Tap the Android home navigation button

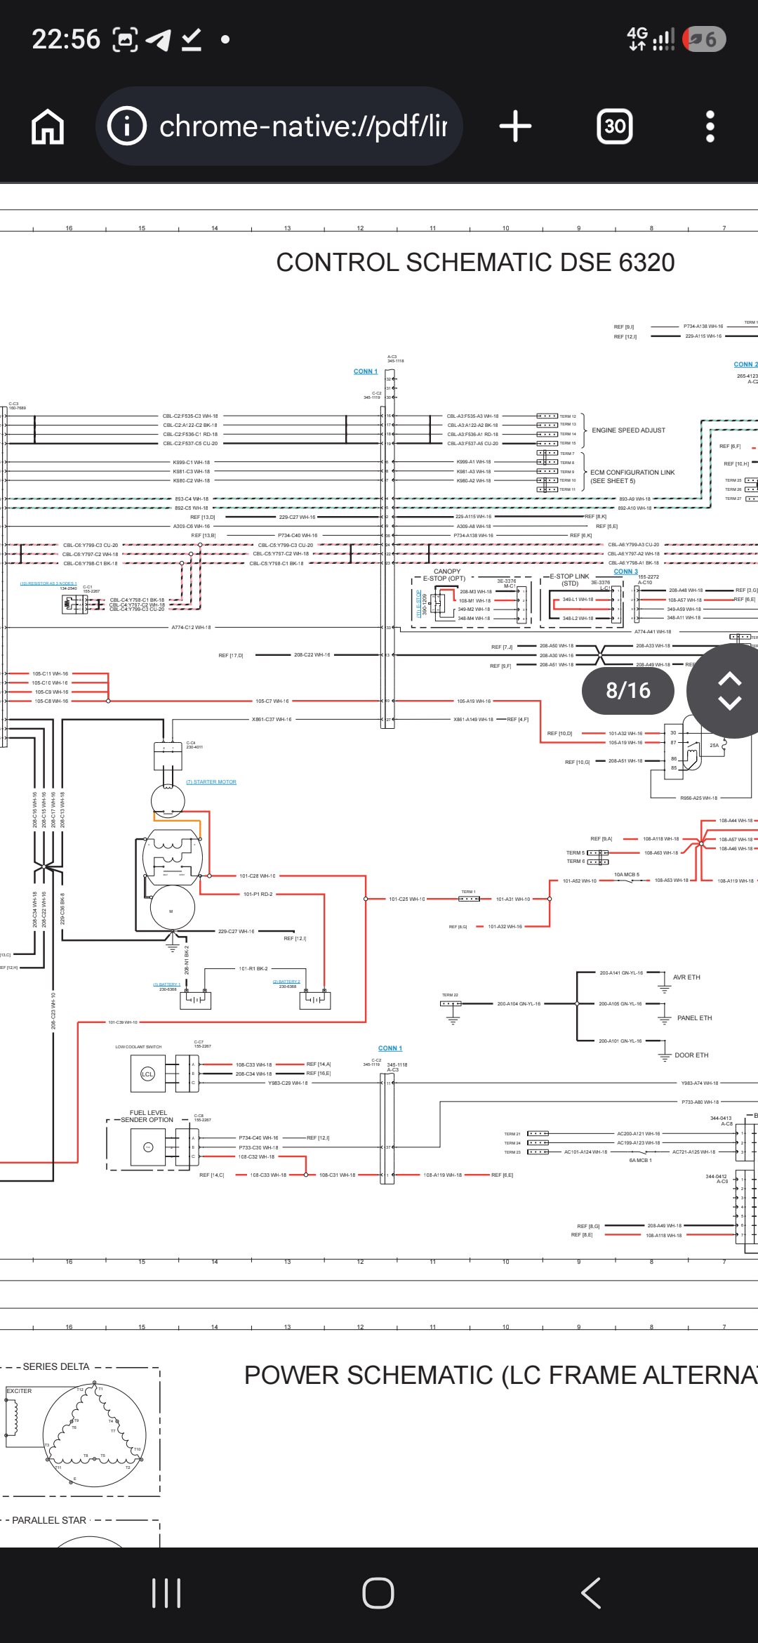[378, 1592]
